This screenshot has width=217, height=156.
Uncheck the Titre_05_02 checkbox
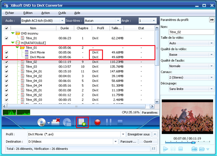pos(7,95)
